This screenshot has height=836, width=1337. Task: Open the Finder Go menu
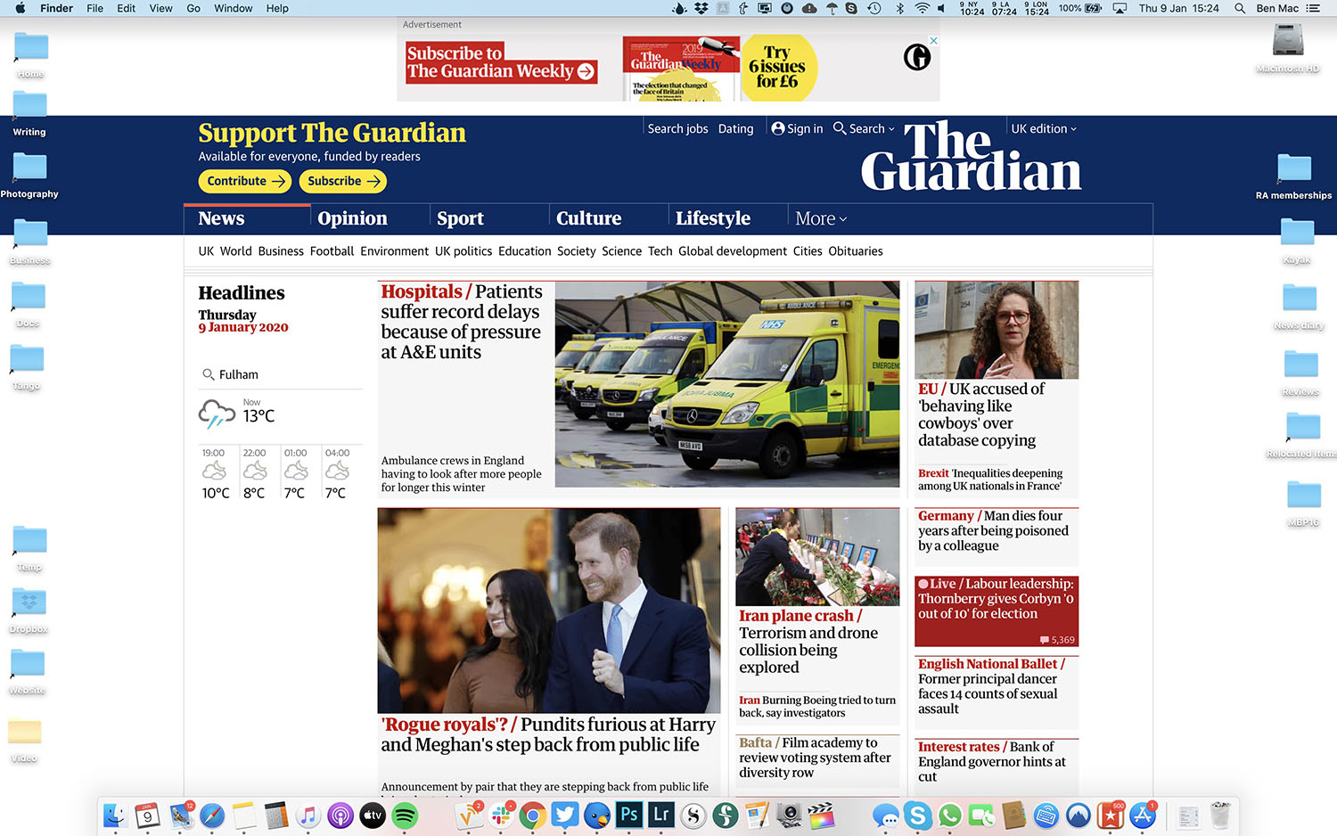tap(193, 8)
